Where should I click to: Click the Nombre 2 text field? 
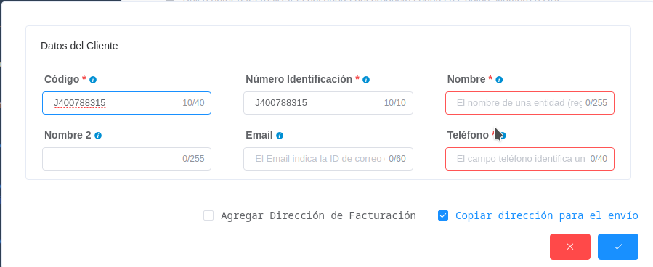[x=126, y=159]
